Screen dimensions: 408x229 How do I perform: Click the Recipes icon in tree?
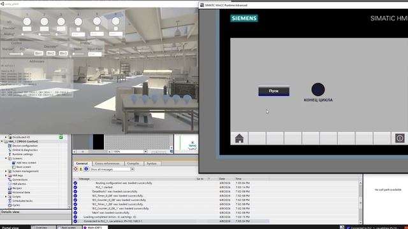pyautogui.click(x=10, y=188)
